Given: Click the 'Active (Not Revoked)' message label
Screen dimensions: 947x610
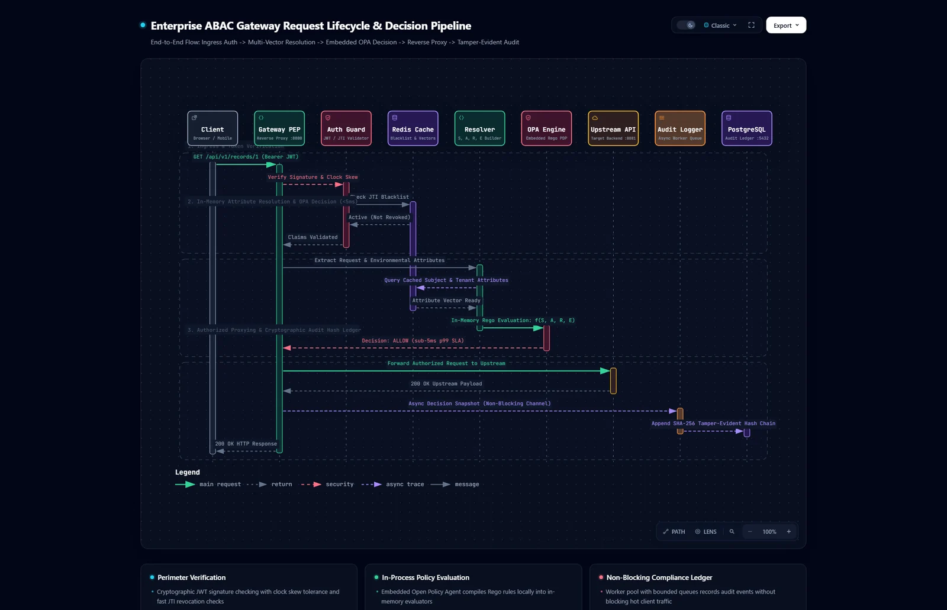Looking at the screenshot, I should (x=379, y=217).
